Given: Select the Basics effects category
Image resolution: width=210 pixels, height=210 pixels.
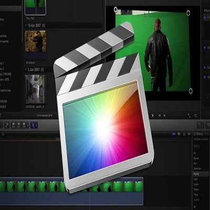Looking at the screenshot, I should pyautogui.click(x=196, y=158).
